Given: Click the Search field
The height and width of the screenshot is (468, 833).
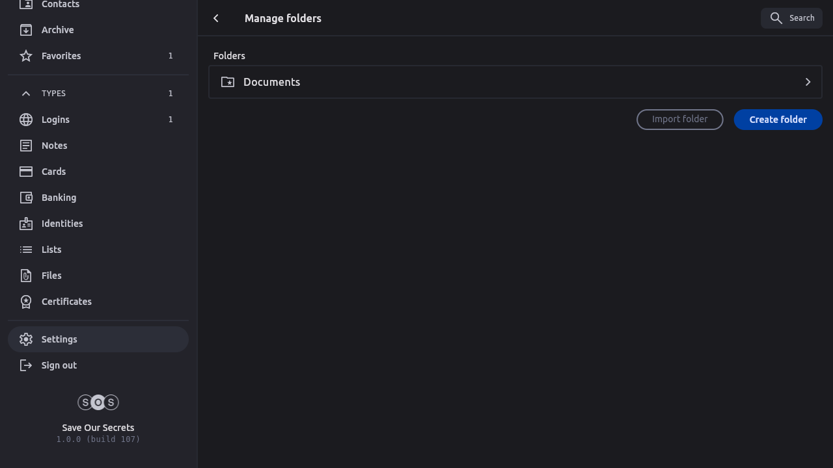Looking at the screenshot, I should pos(791,18).
